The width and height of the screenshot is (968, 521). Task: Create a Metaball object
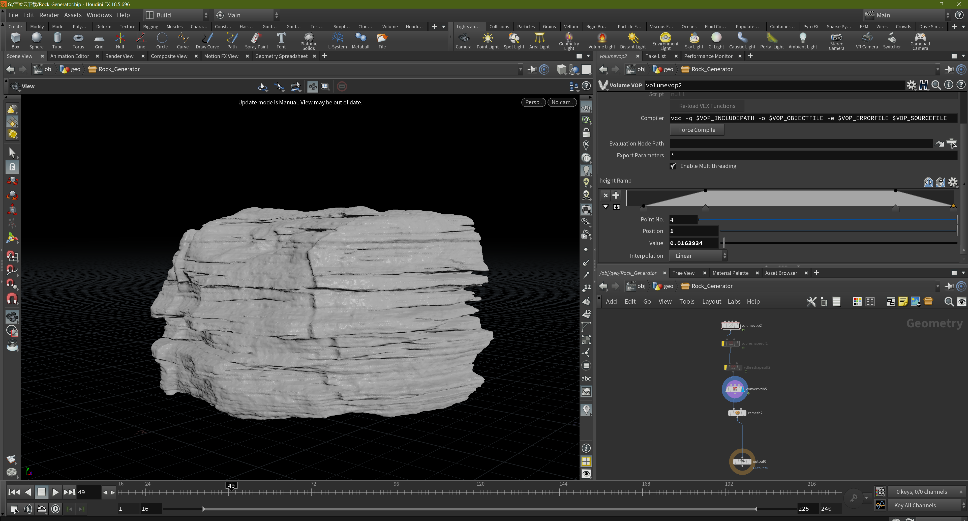[x=360, y=41]
